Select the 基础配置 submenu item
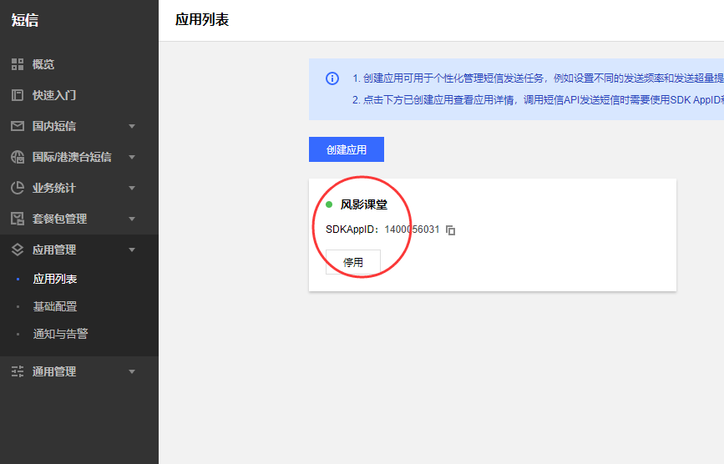This screenshot has width=724, height=464. tap(55, 306)
